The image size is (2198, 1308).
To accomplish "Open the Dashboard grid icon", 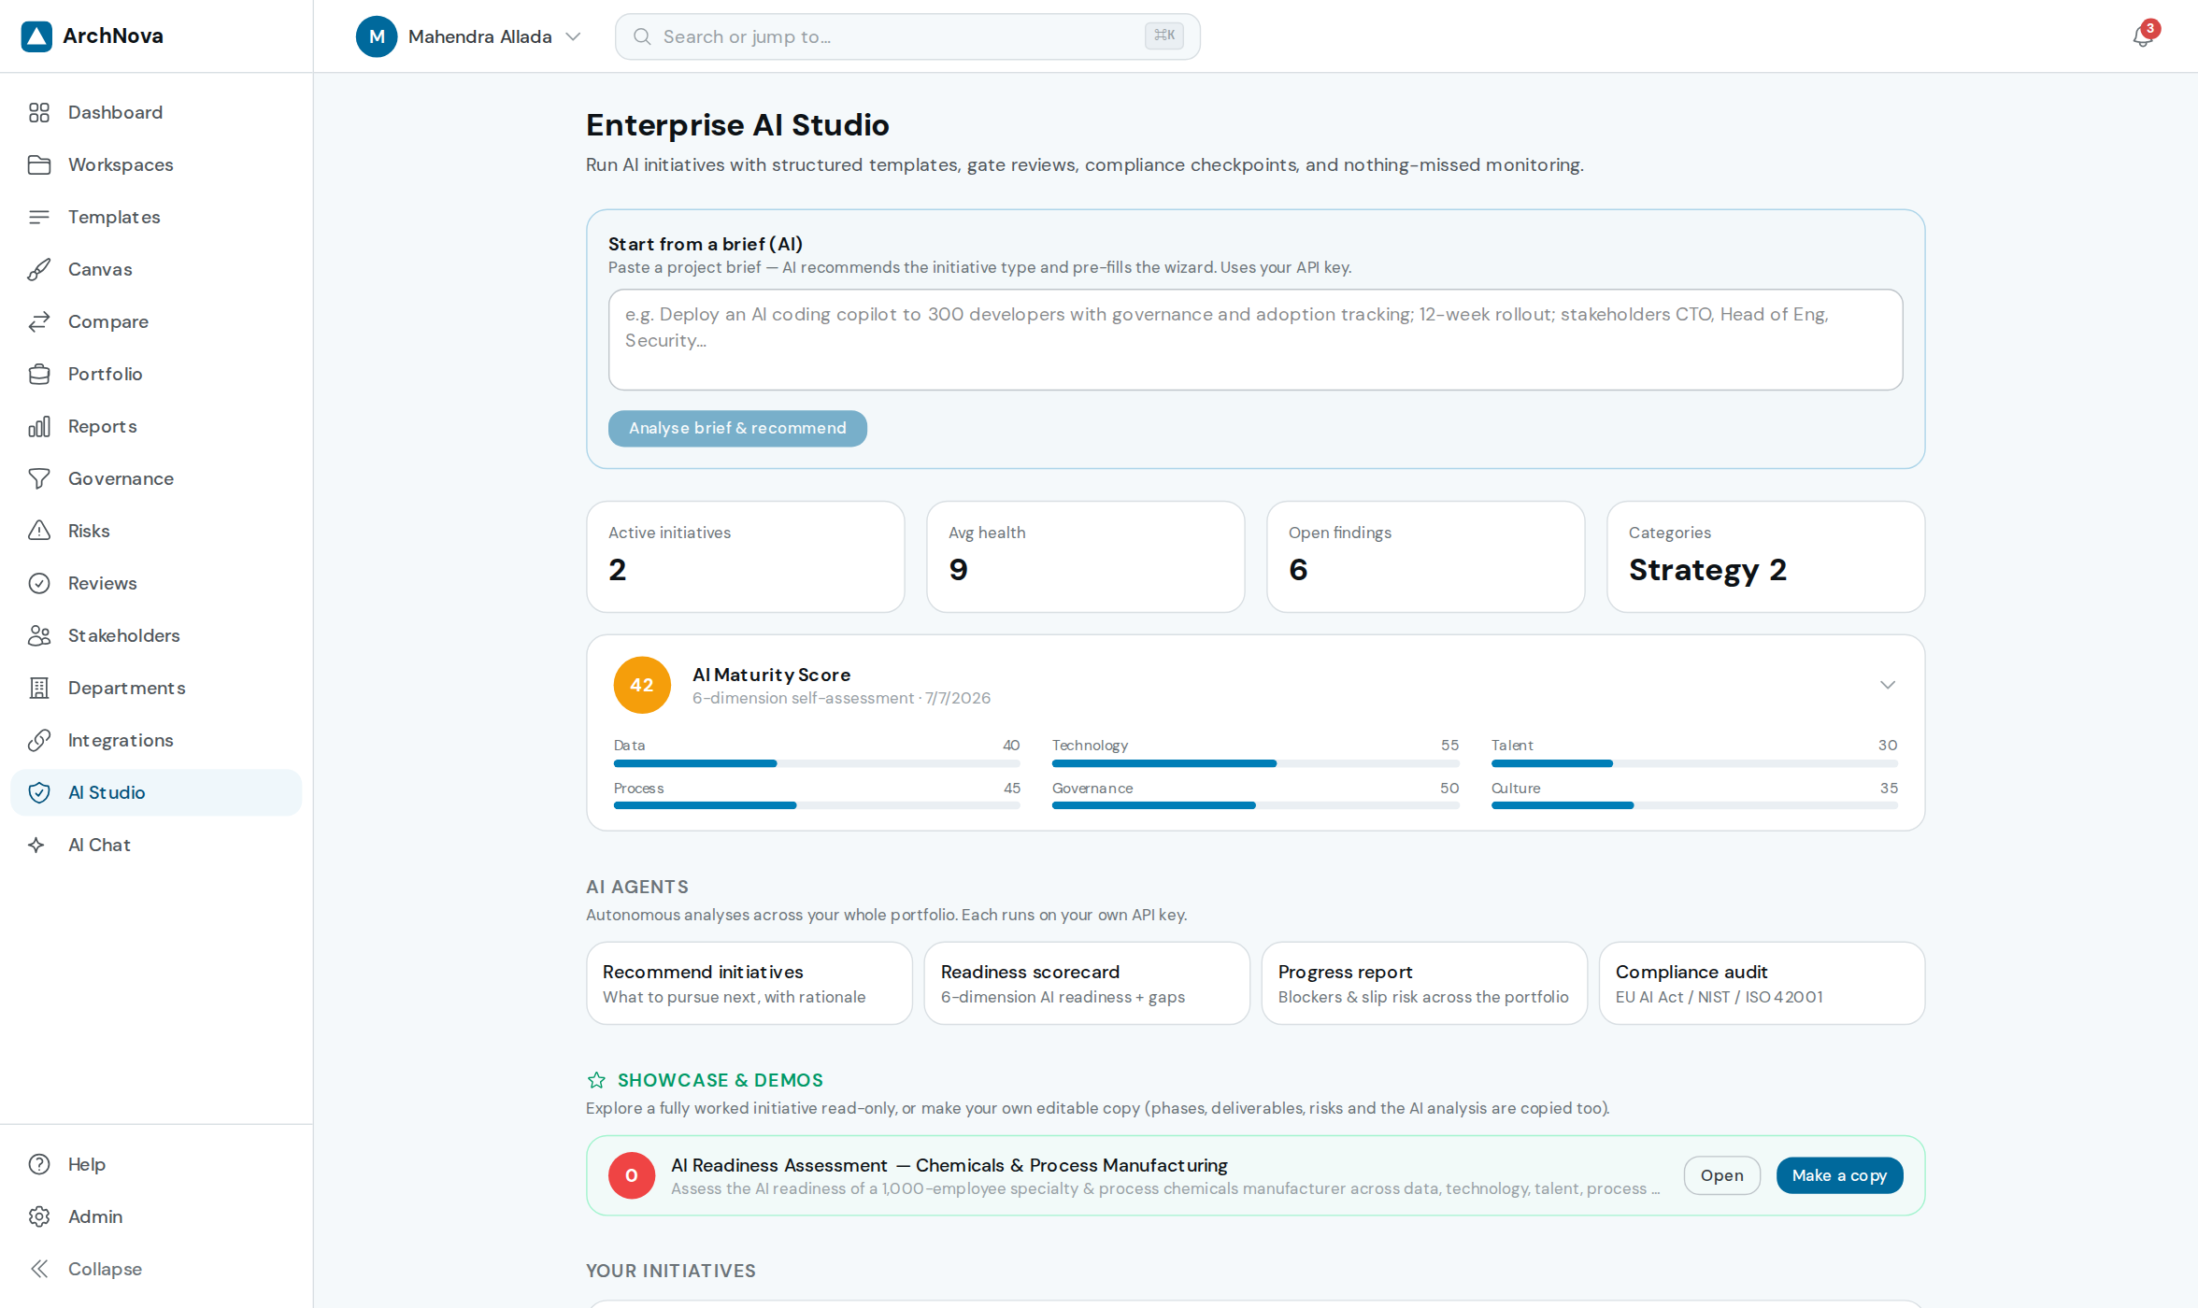I will [x=39, y=112].
